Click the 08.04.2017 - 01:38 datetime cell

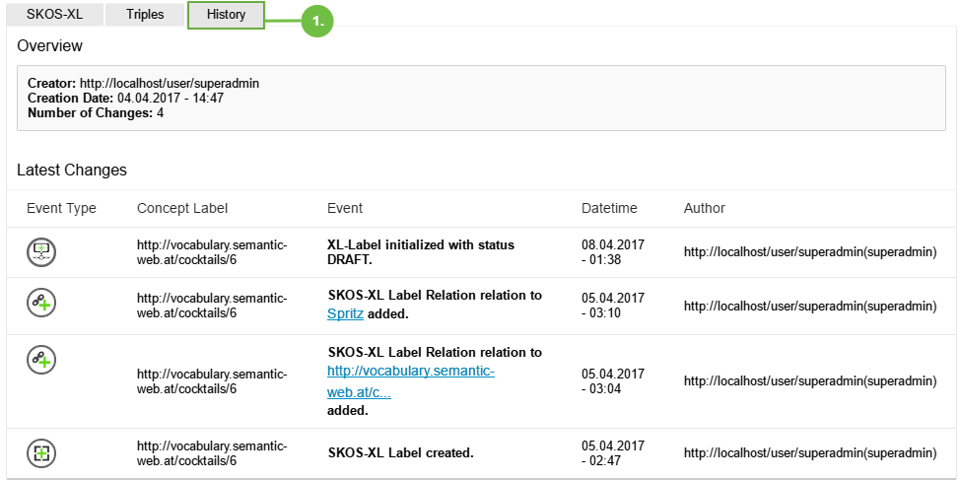(613, 252)
